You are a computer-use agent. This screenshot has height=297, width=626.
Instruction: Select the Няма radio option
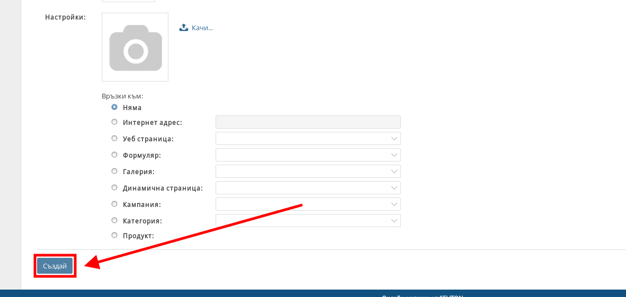[x=114, y=107]
